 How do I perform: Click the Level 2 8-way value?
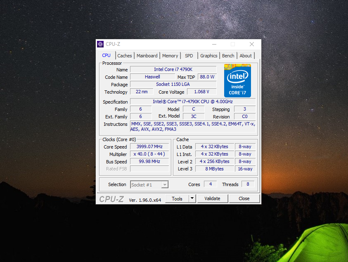coord(245,161)
